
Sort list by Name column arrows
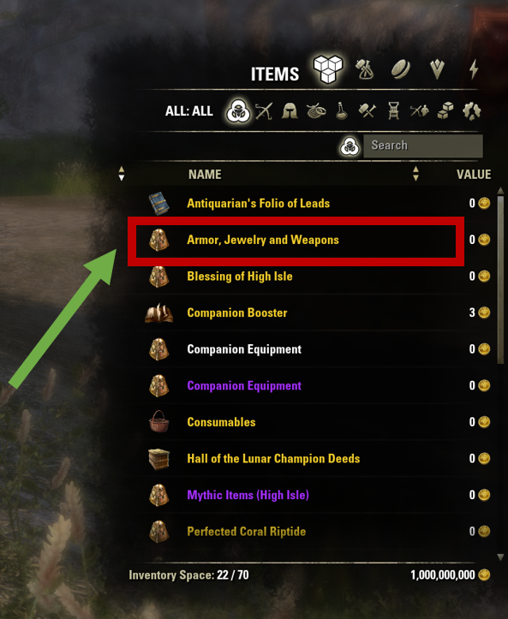[122, 174]
